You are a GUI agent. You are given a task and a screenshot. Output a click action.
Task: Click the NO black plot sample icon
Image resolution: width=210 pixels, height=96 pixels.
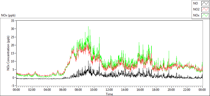click(205, 3)
